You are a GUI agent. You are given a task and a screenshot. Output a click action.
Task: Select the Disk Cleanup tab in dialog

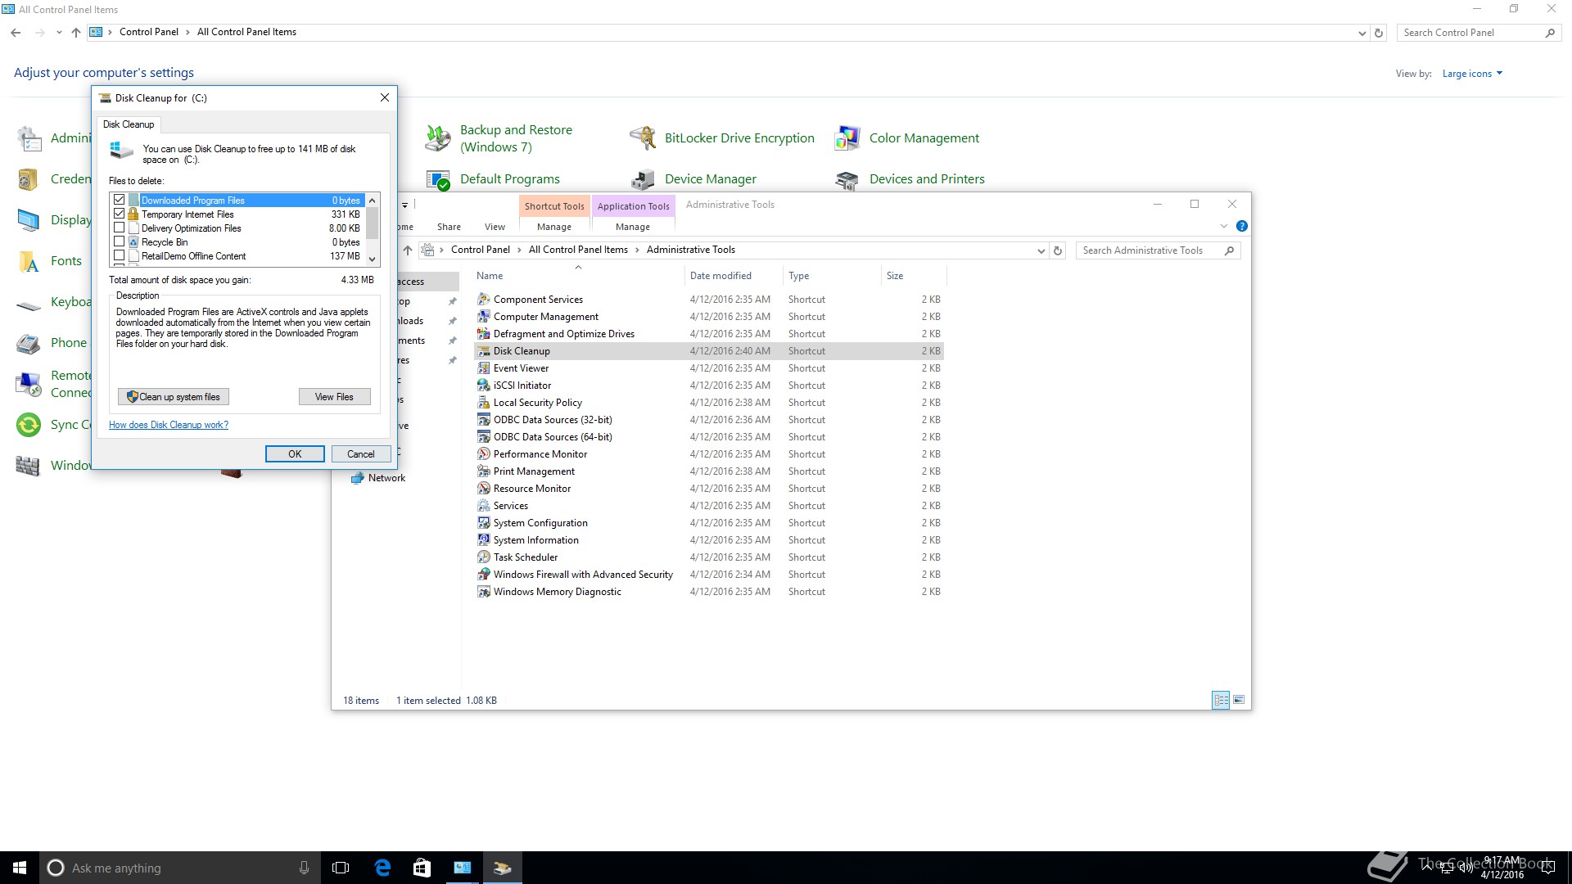click(129, 124)
